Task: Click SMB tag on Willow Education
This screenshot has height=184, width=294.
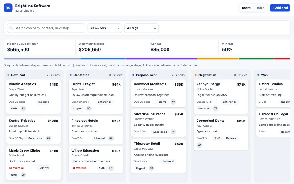Action: (x=102, y=168)
